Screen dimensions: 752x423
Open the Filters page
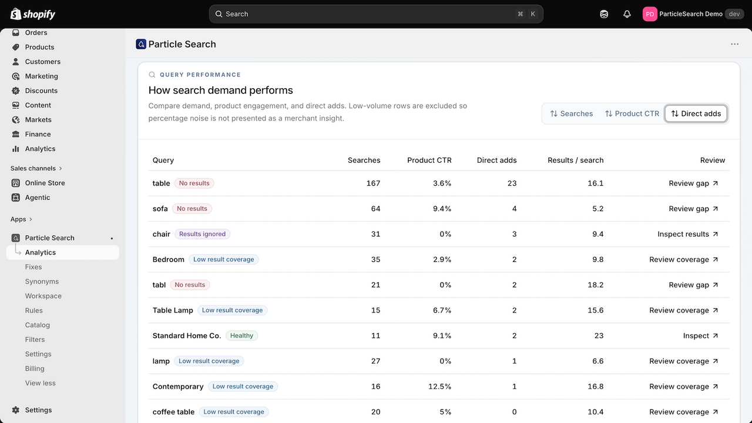[35, 340]
